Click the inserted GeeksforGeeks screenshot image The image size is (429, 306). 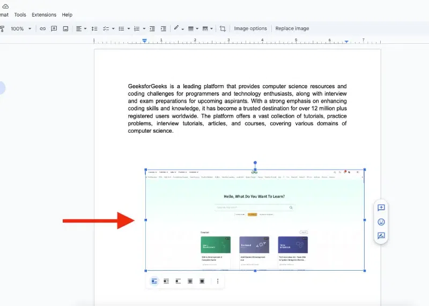tap(255, 220)
